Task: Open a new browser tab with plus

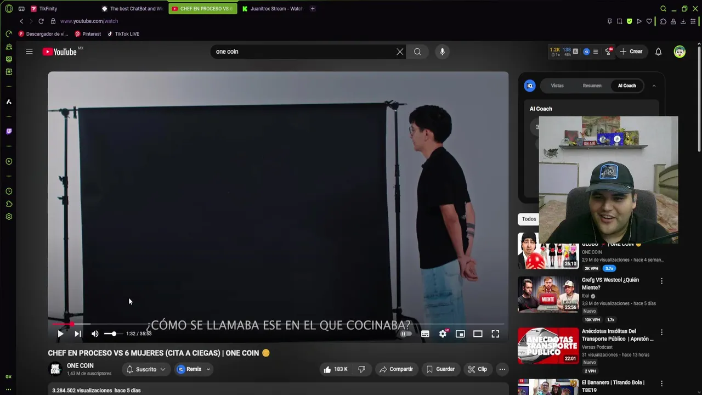Action: point(313,9)
